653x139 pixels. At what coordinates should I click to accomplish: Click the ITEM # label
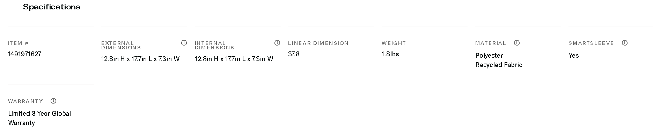tap(19, 43)
